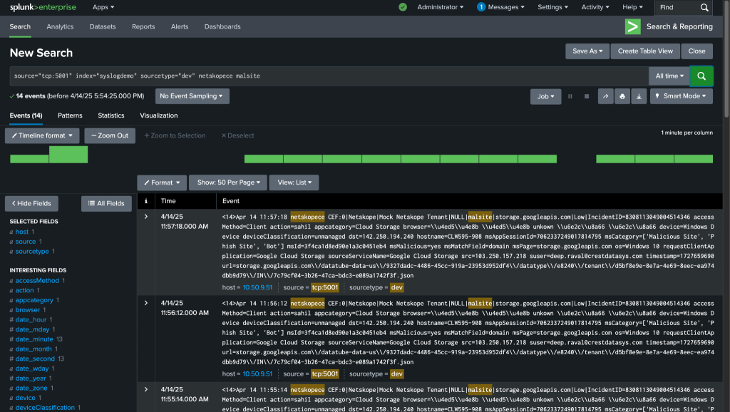730x412 pixels.
Task: Expand the 11:55:14 AM event row
Action: (145, 389)
